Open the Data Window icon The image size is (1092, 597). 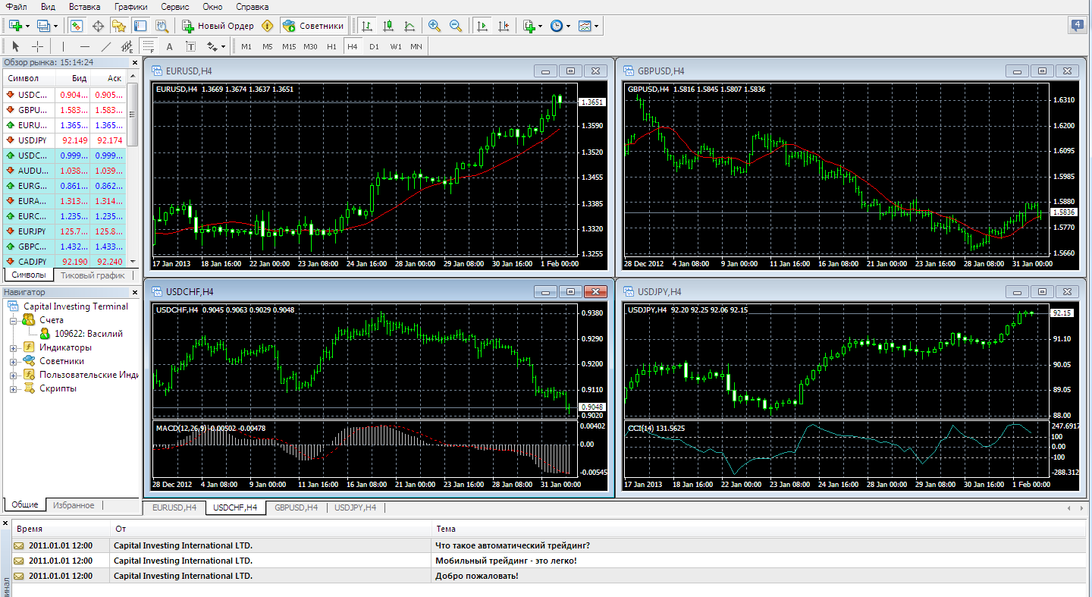[x=98, y=26]
